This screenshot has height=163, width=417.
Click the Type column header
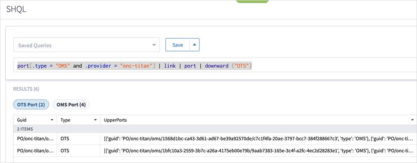[65, 120]
